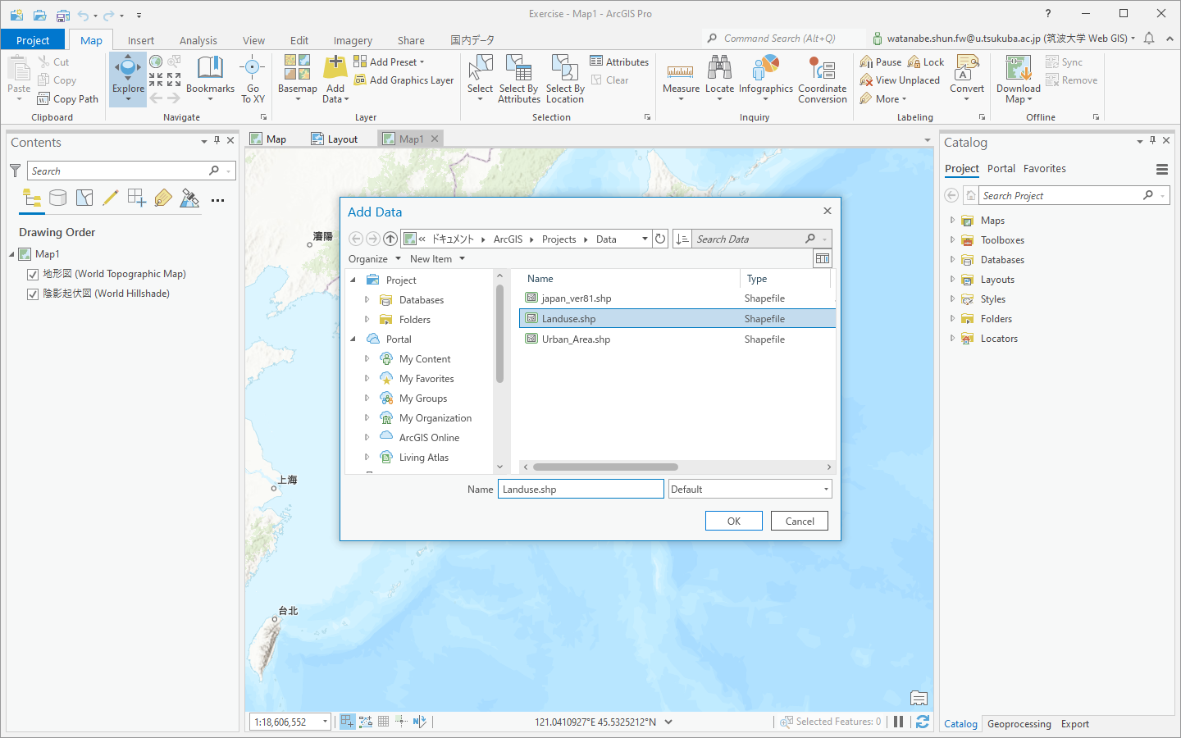Uncheck the 陰影起伏図 World Hillshade layer
The width and height of the screenshot is (1181, 738).
point(33,294)
